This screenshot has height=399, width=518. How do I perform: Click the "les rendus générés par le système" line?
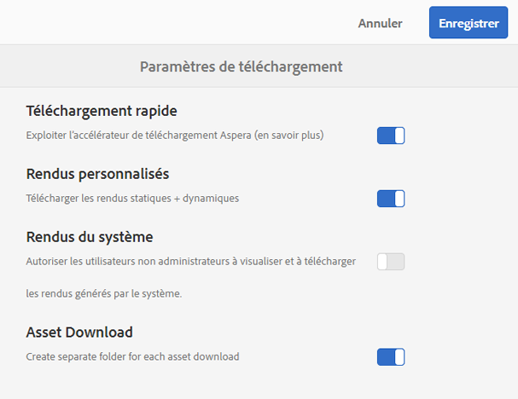[x=104, y=294]
